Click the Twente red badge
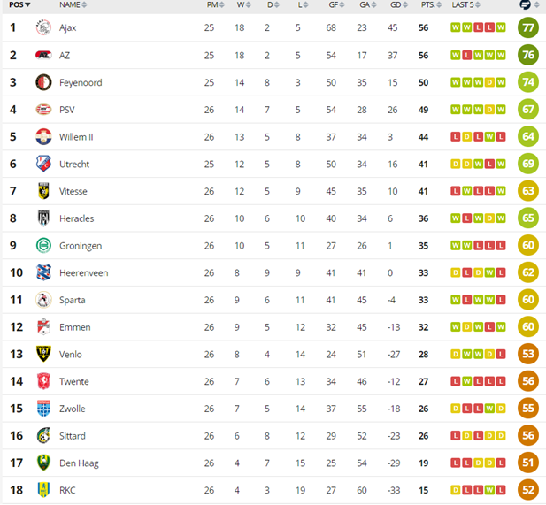 (43, 381)
